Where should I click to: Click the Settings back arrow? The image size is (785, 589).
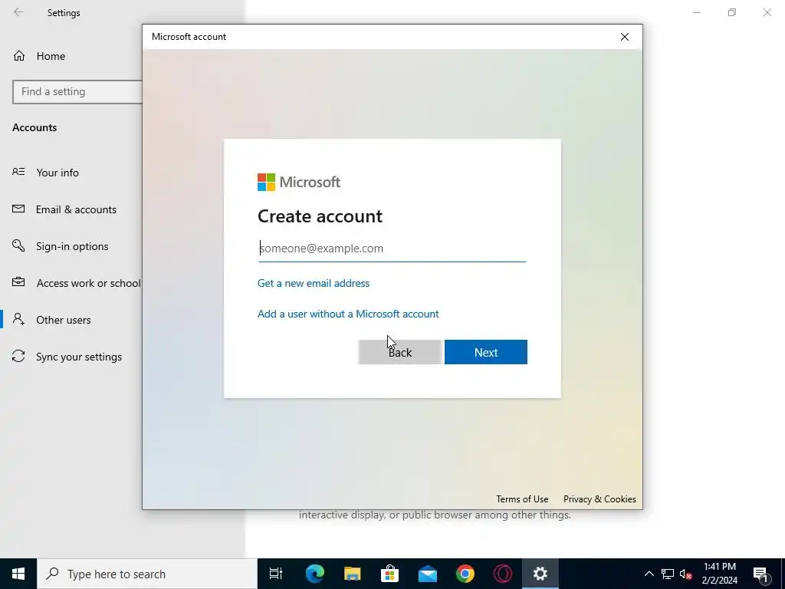18,12
